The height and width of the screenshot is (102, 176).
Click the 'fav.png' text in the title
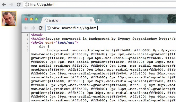tap(53, 39)
